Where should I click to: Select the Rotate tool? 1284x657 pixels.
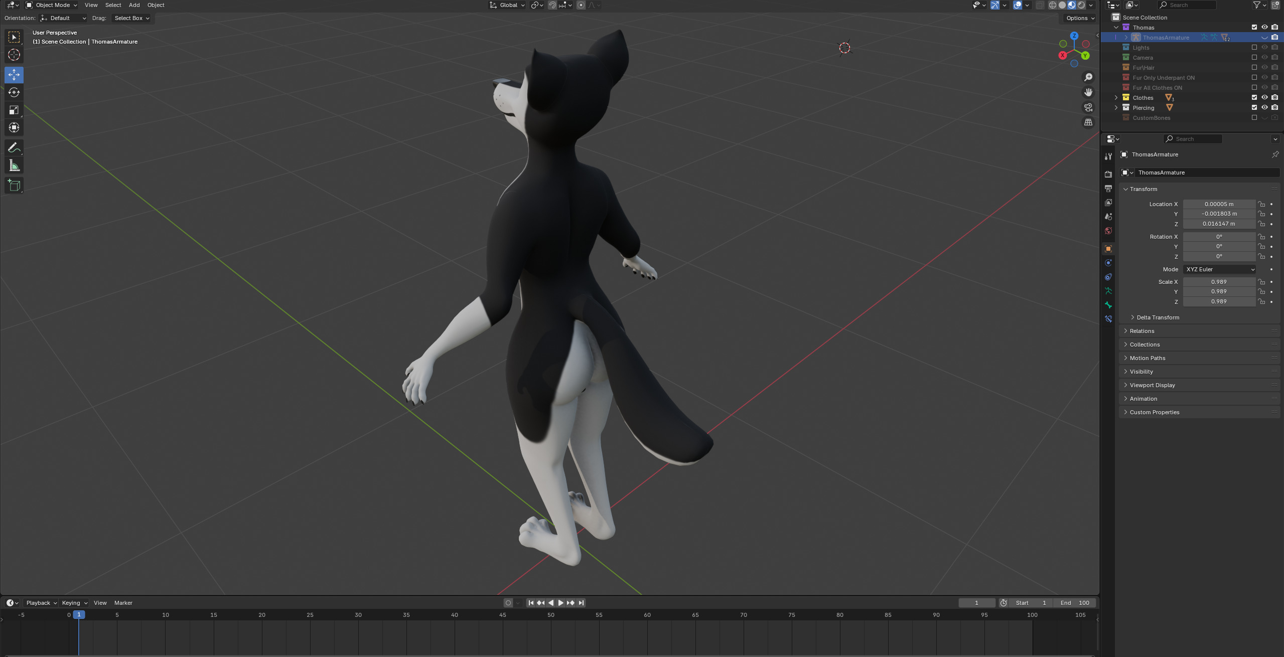[14, 92]
